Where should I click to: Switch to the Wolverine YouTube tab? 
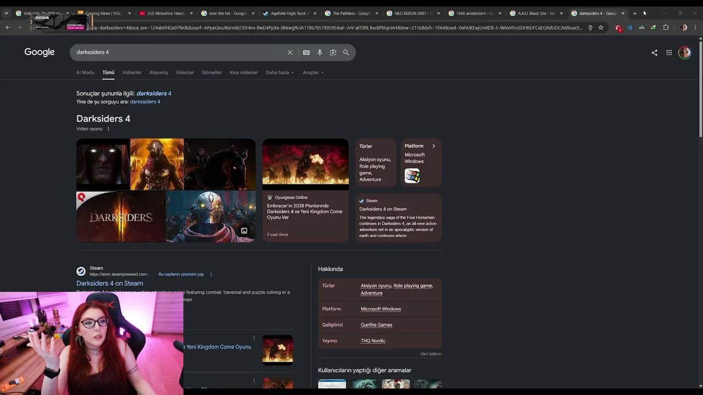(166, 13)
